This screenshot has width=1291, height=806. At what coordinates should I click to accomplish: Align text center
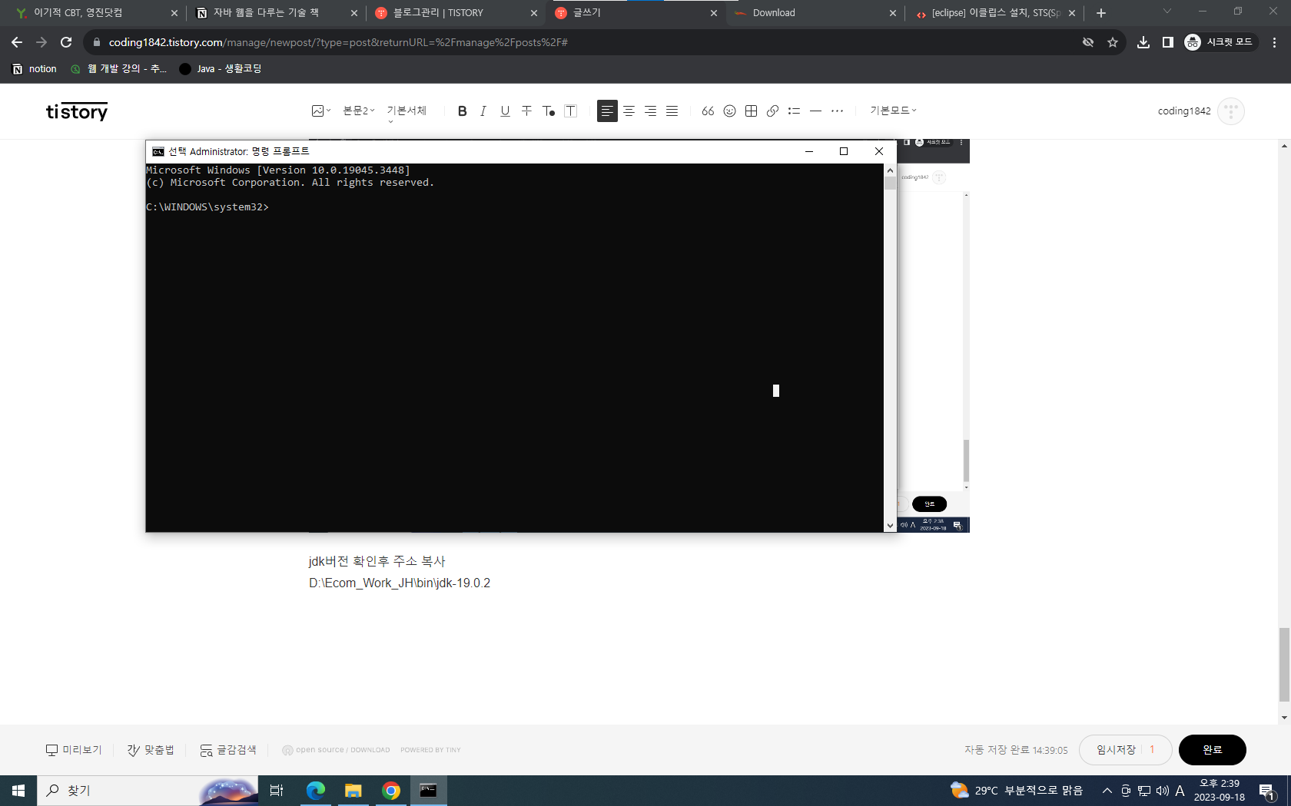pos(629,111)
